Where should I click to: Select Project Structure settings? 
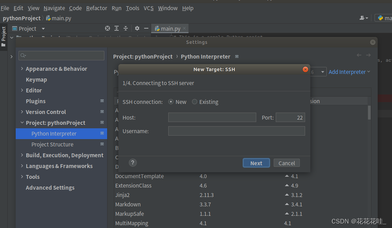click(52, 144)
